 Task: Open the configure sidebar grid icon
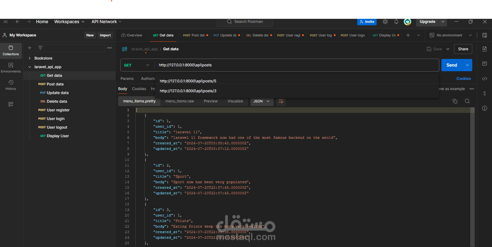[11, 104]
